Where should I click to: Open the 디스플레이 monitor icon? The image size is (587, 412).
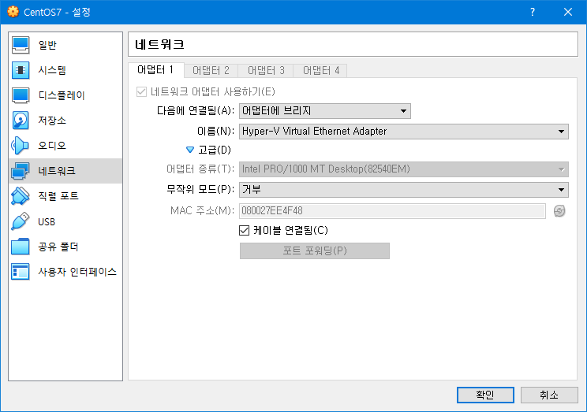[21, 95]
